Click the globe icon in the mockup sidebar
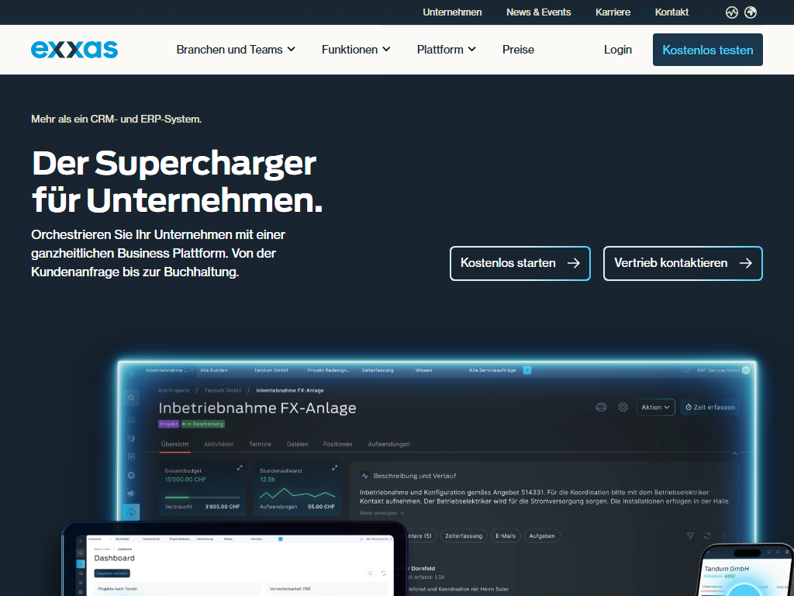The image size is (794, 596). [131, 438]
